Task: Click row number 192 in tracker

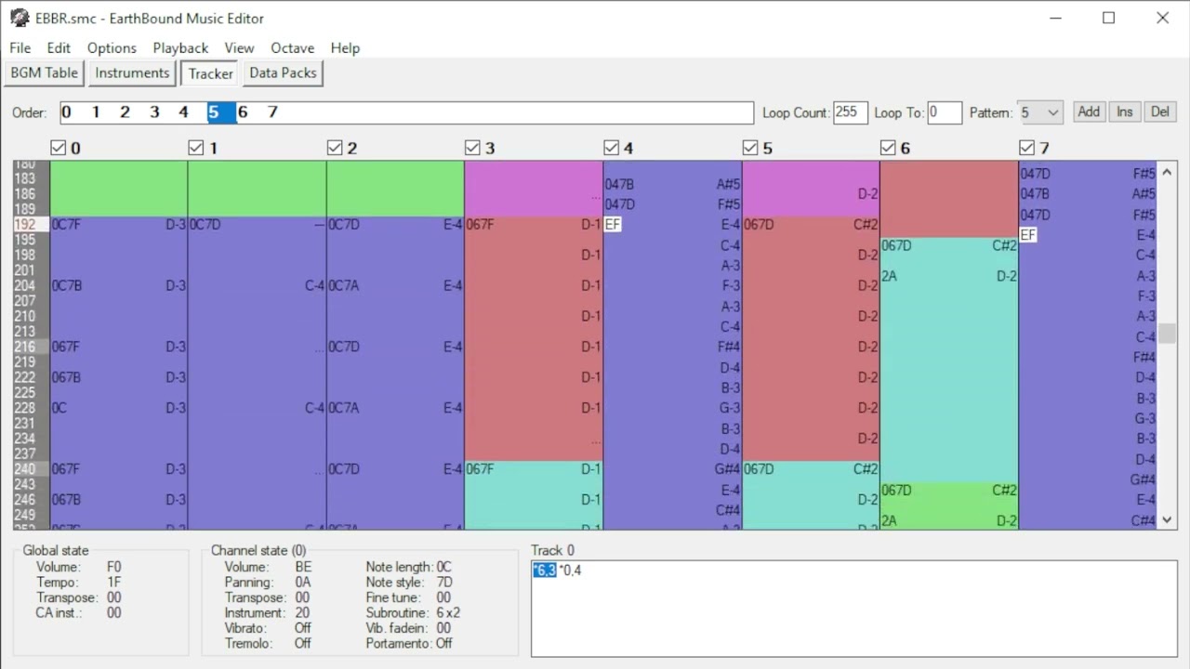Action: (25, 225)
